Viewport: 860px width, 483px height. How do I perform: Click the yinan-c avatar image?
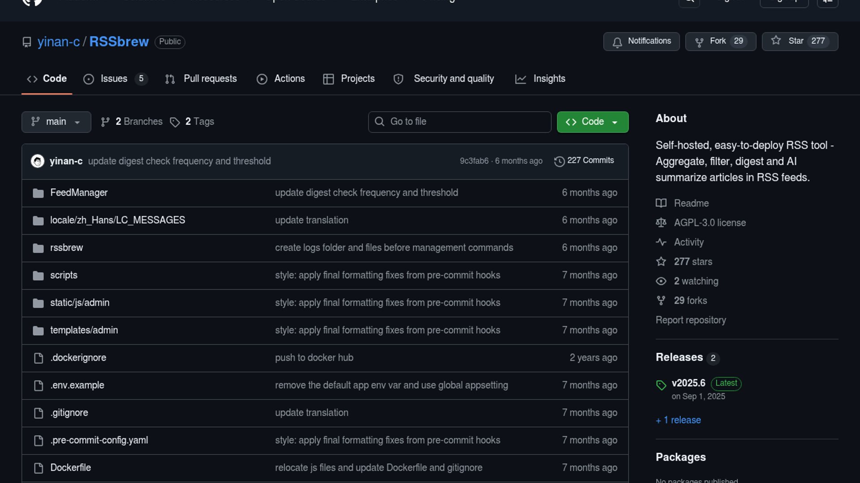(37, 161)
